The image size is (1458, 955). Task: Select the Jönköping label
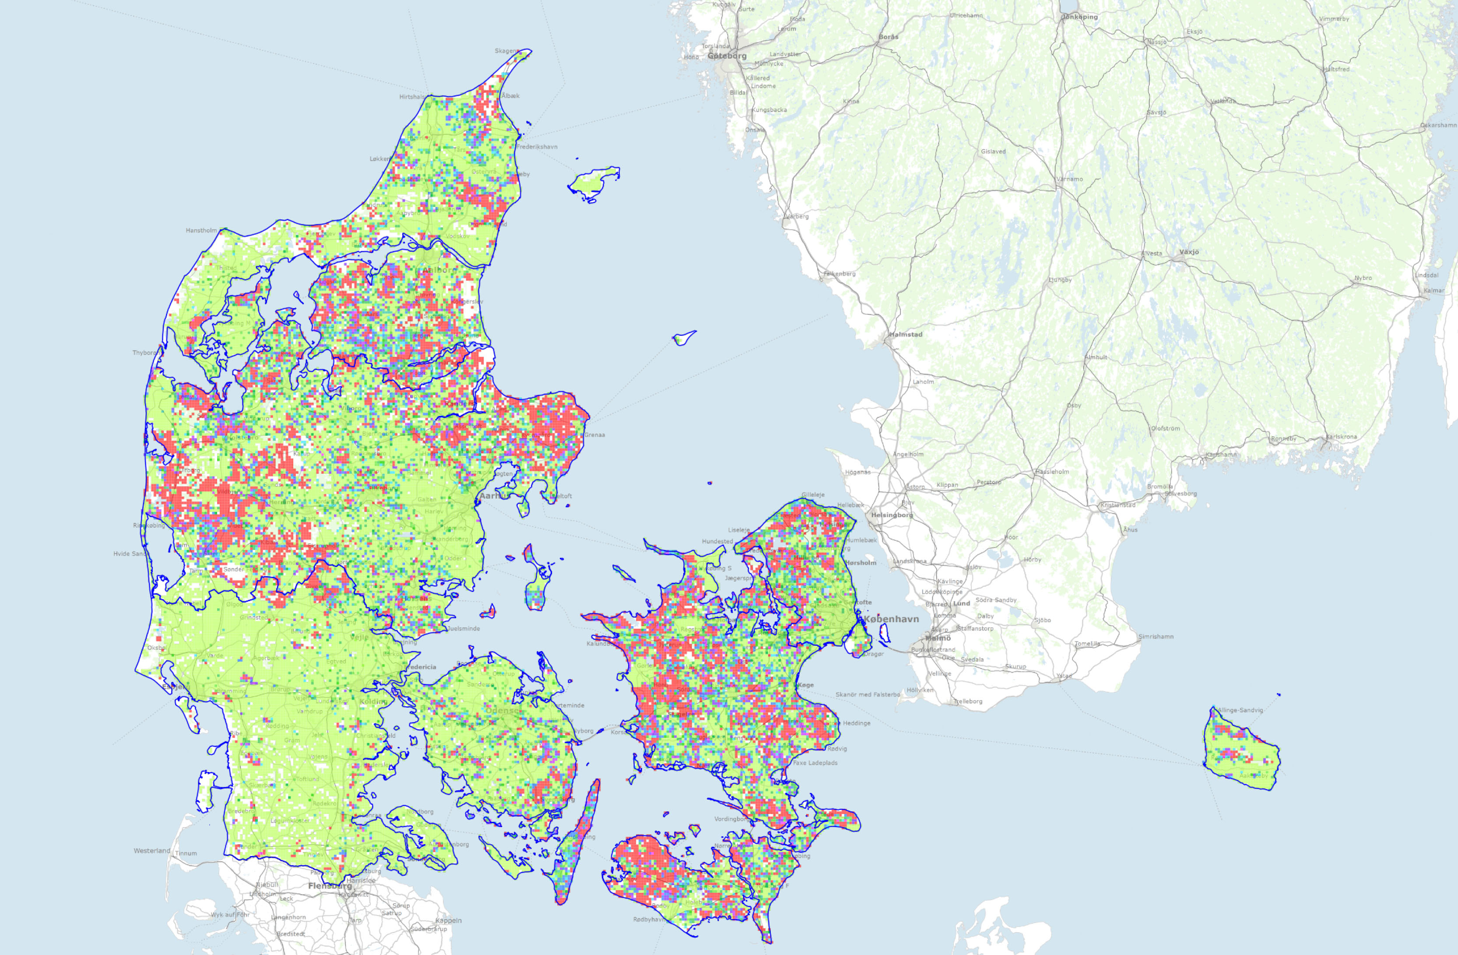tap(1080, 17)
